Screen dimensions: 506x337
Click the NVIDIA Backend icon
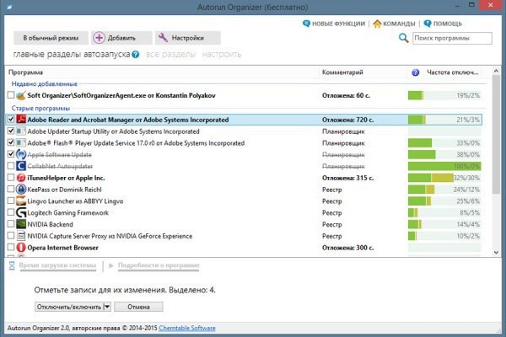(21, 224)
